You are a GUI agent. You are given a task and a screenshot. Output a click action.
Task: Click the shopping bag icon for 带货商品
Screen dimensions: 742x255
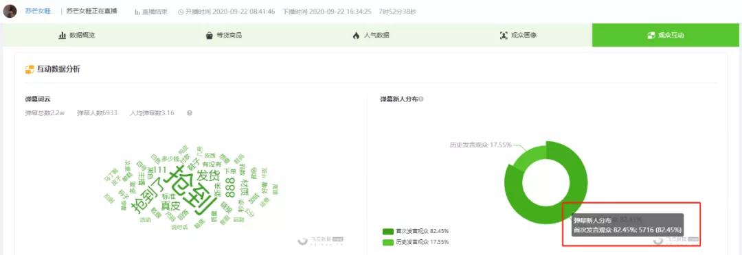pyautogui.click(x=209, y=36)
